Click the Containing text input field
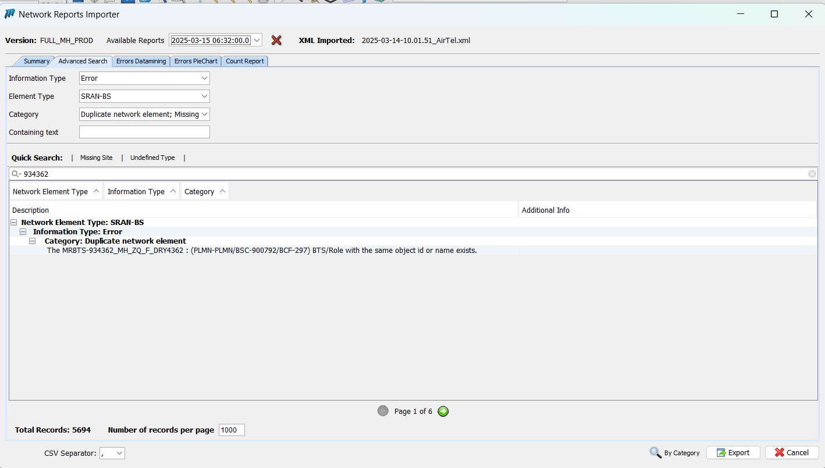 [144, 133]
